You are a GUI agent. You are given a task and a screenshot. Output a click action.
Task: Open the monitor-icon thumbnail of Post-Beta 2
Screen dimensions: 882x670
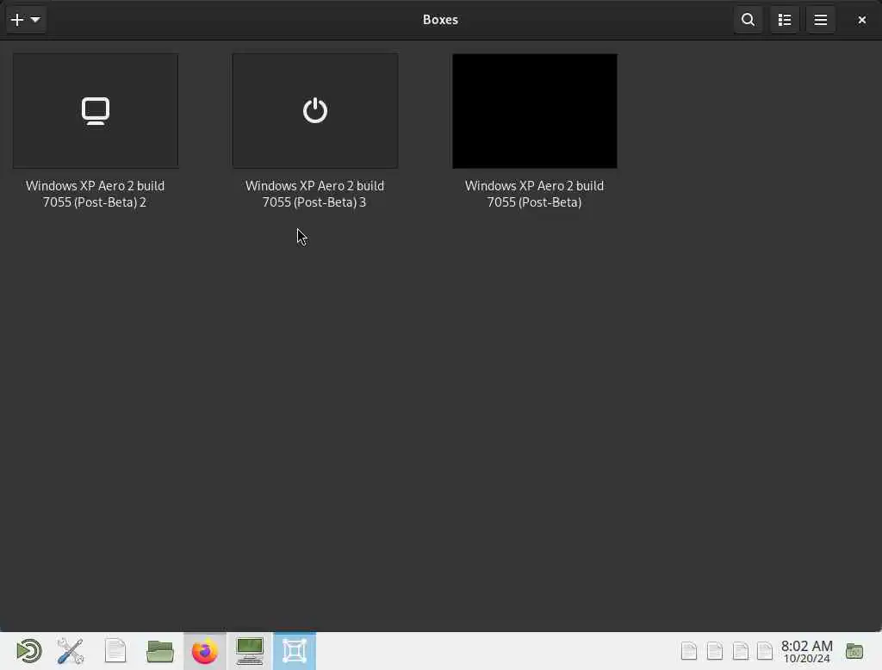point(96,111)
